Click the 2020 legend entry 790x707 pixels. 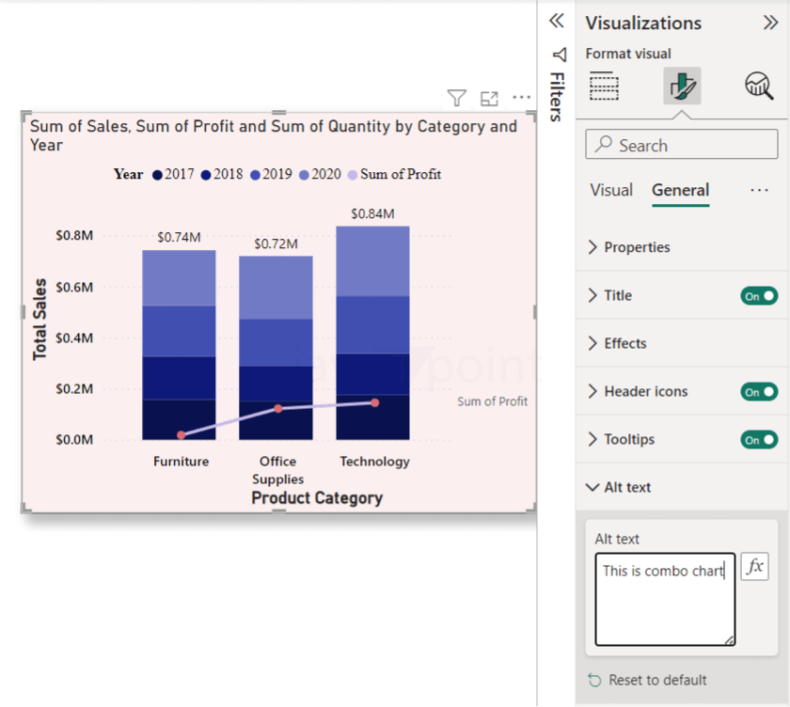tap(320, 175)
